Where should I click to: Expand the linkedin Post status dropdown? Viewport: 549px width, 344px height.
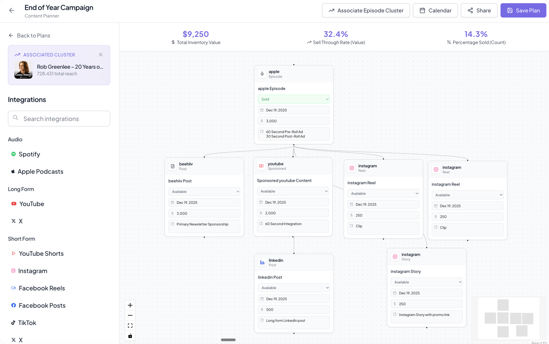[x=294, y=288]
